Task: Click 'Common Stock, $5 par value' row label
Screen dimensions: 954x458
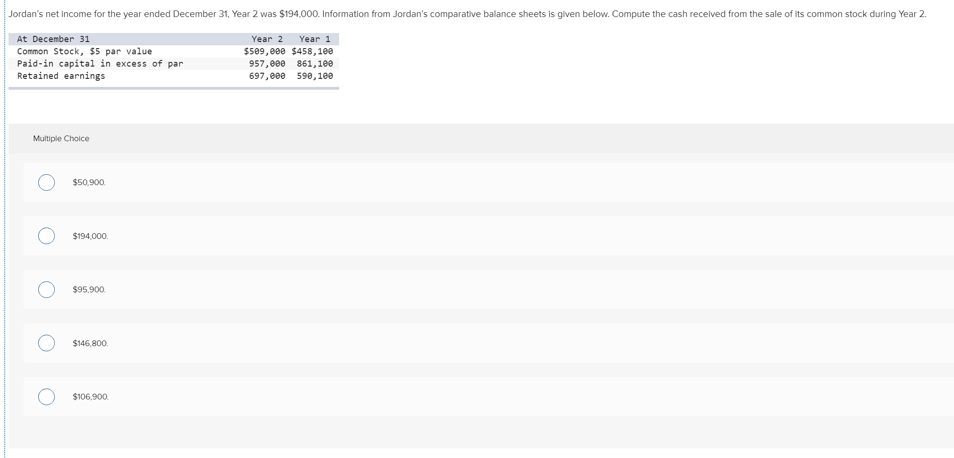Action: click(x=85, y=51)
